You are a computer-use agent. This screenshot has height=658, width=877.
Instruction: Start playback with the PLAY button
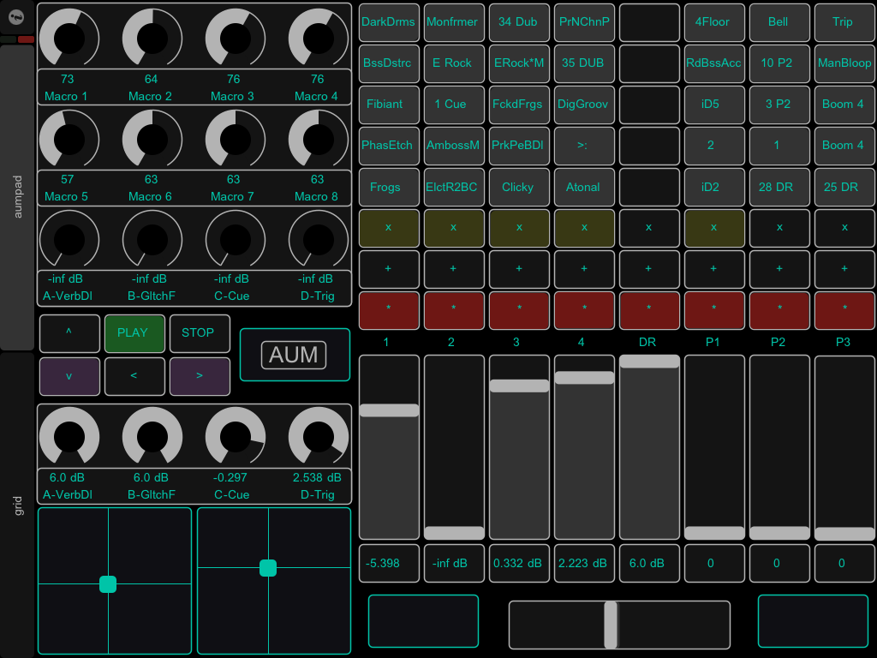(134, 333)
